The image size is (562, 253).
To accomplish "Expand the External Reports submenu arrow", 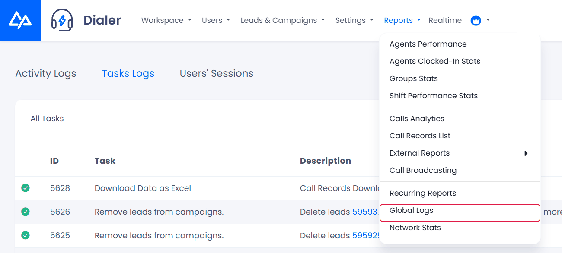I will pyautogui.click(x=526, y=153).
